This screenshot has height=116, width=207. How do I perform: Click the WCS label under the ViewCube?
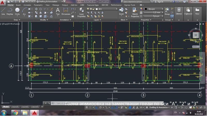point(195,47)
